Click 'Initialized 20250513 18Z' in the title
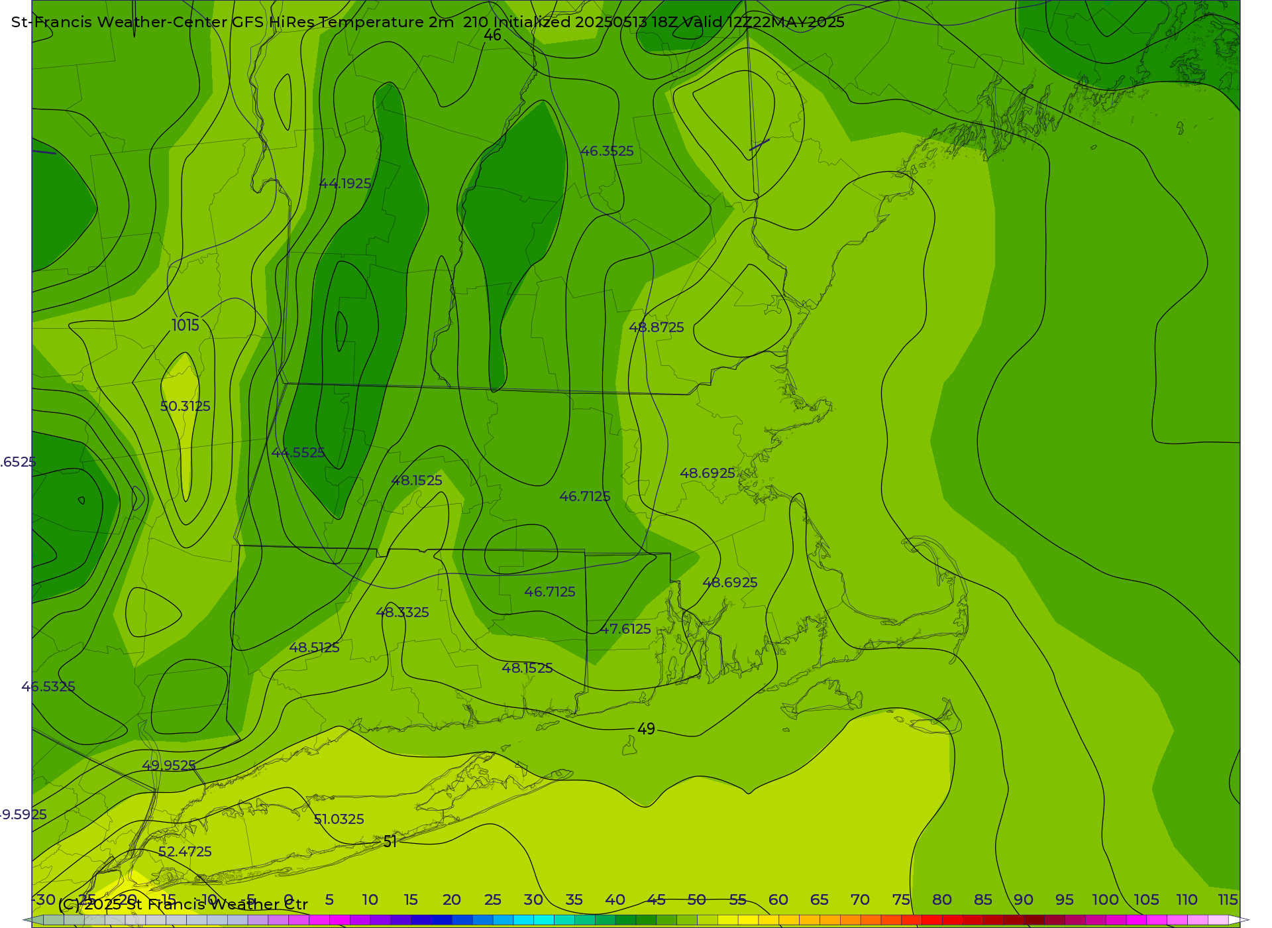The image size is (1272, 928). click(585, 22)
